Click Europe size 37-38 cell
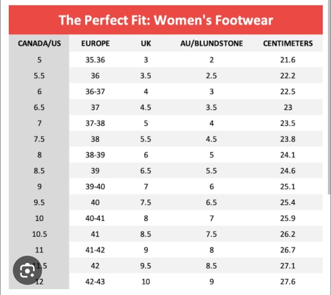This screenshot has width=331, height=295. pos(95,123)
